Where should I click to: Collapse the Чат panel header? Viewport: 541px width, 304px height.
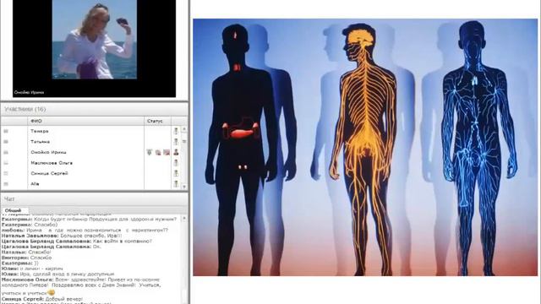(x=94, y=199)
